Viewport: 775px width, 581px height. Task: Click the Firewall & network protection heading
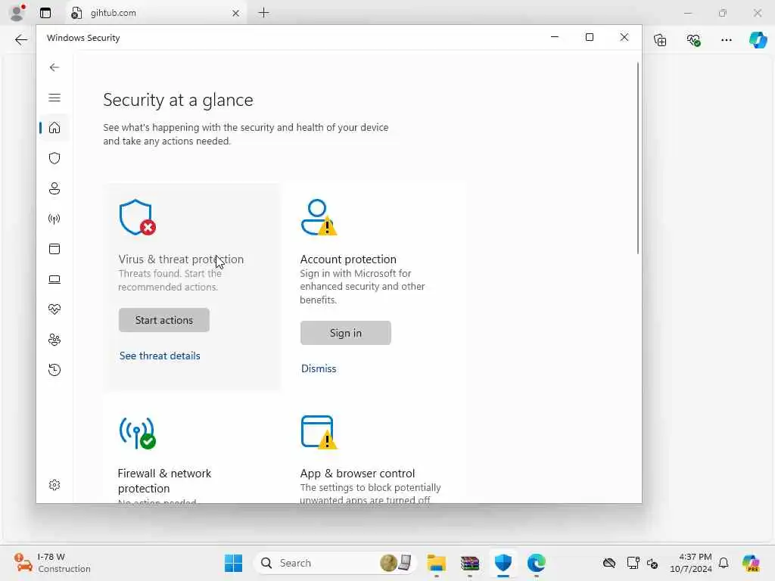pyautogui.click(x=164, y=480)
